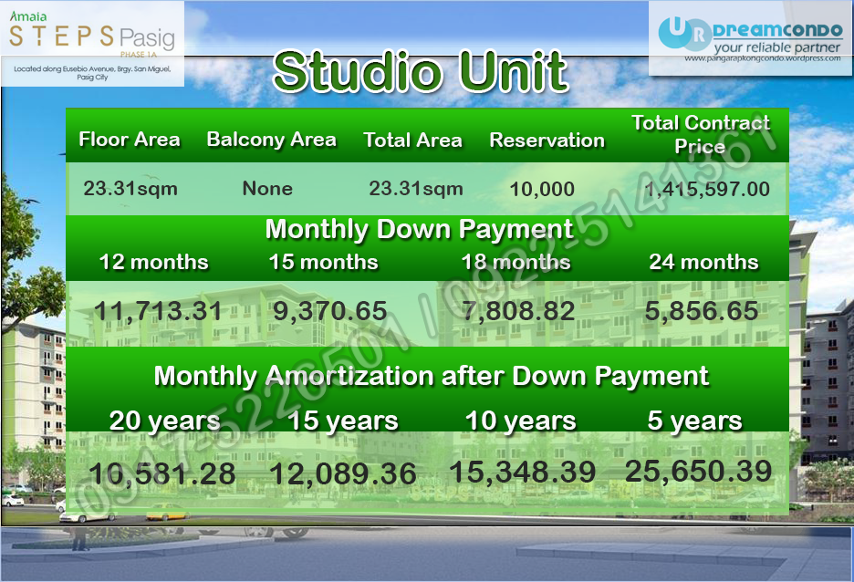Select the Reservation header
Viewport: 854px width, 582px height.
(x=547, y=140)
